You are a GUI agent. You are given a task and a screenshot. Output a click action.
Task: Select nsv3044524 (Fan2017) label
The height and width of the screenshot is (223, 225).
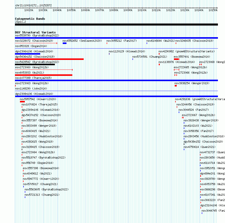coord(194,110)
